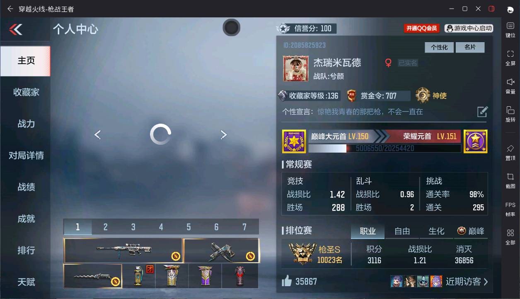Click the edit personal declaration pencil icon
Image resolution: width=520 pixels, height=299 pixels.
482,112
